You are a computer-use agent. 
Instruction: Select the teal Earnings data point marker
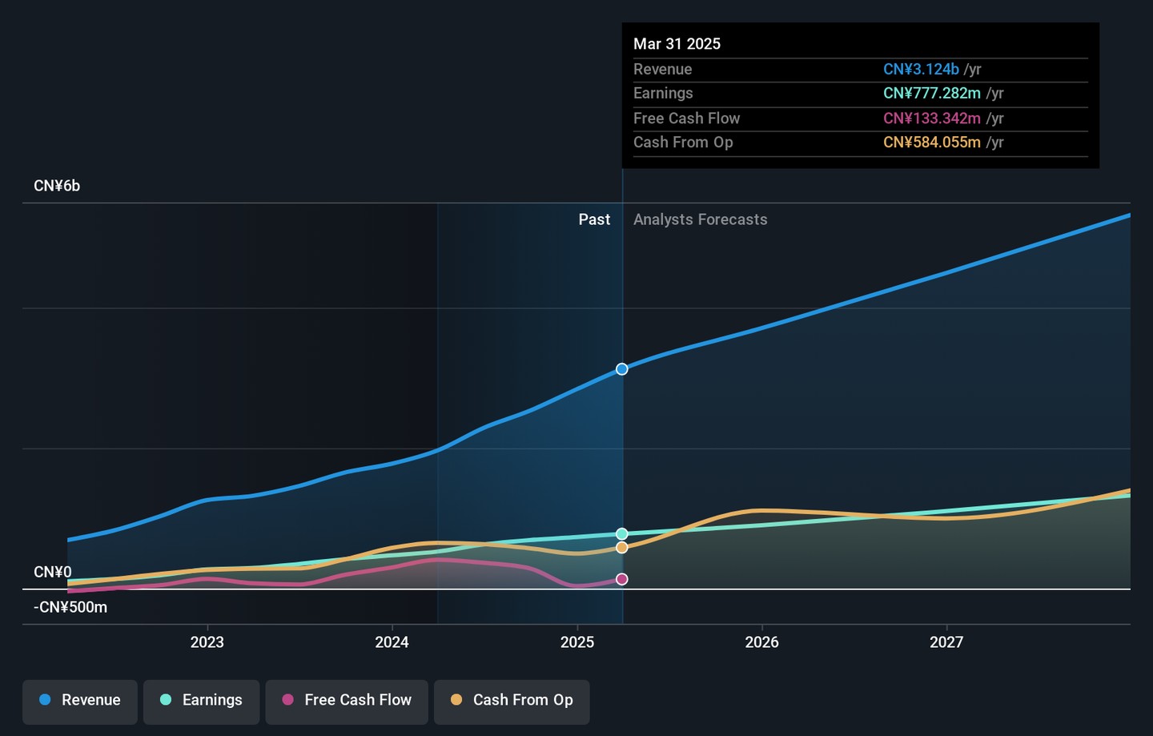(622, 533)
